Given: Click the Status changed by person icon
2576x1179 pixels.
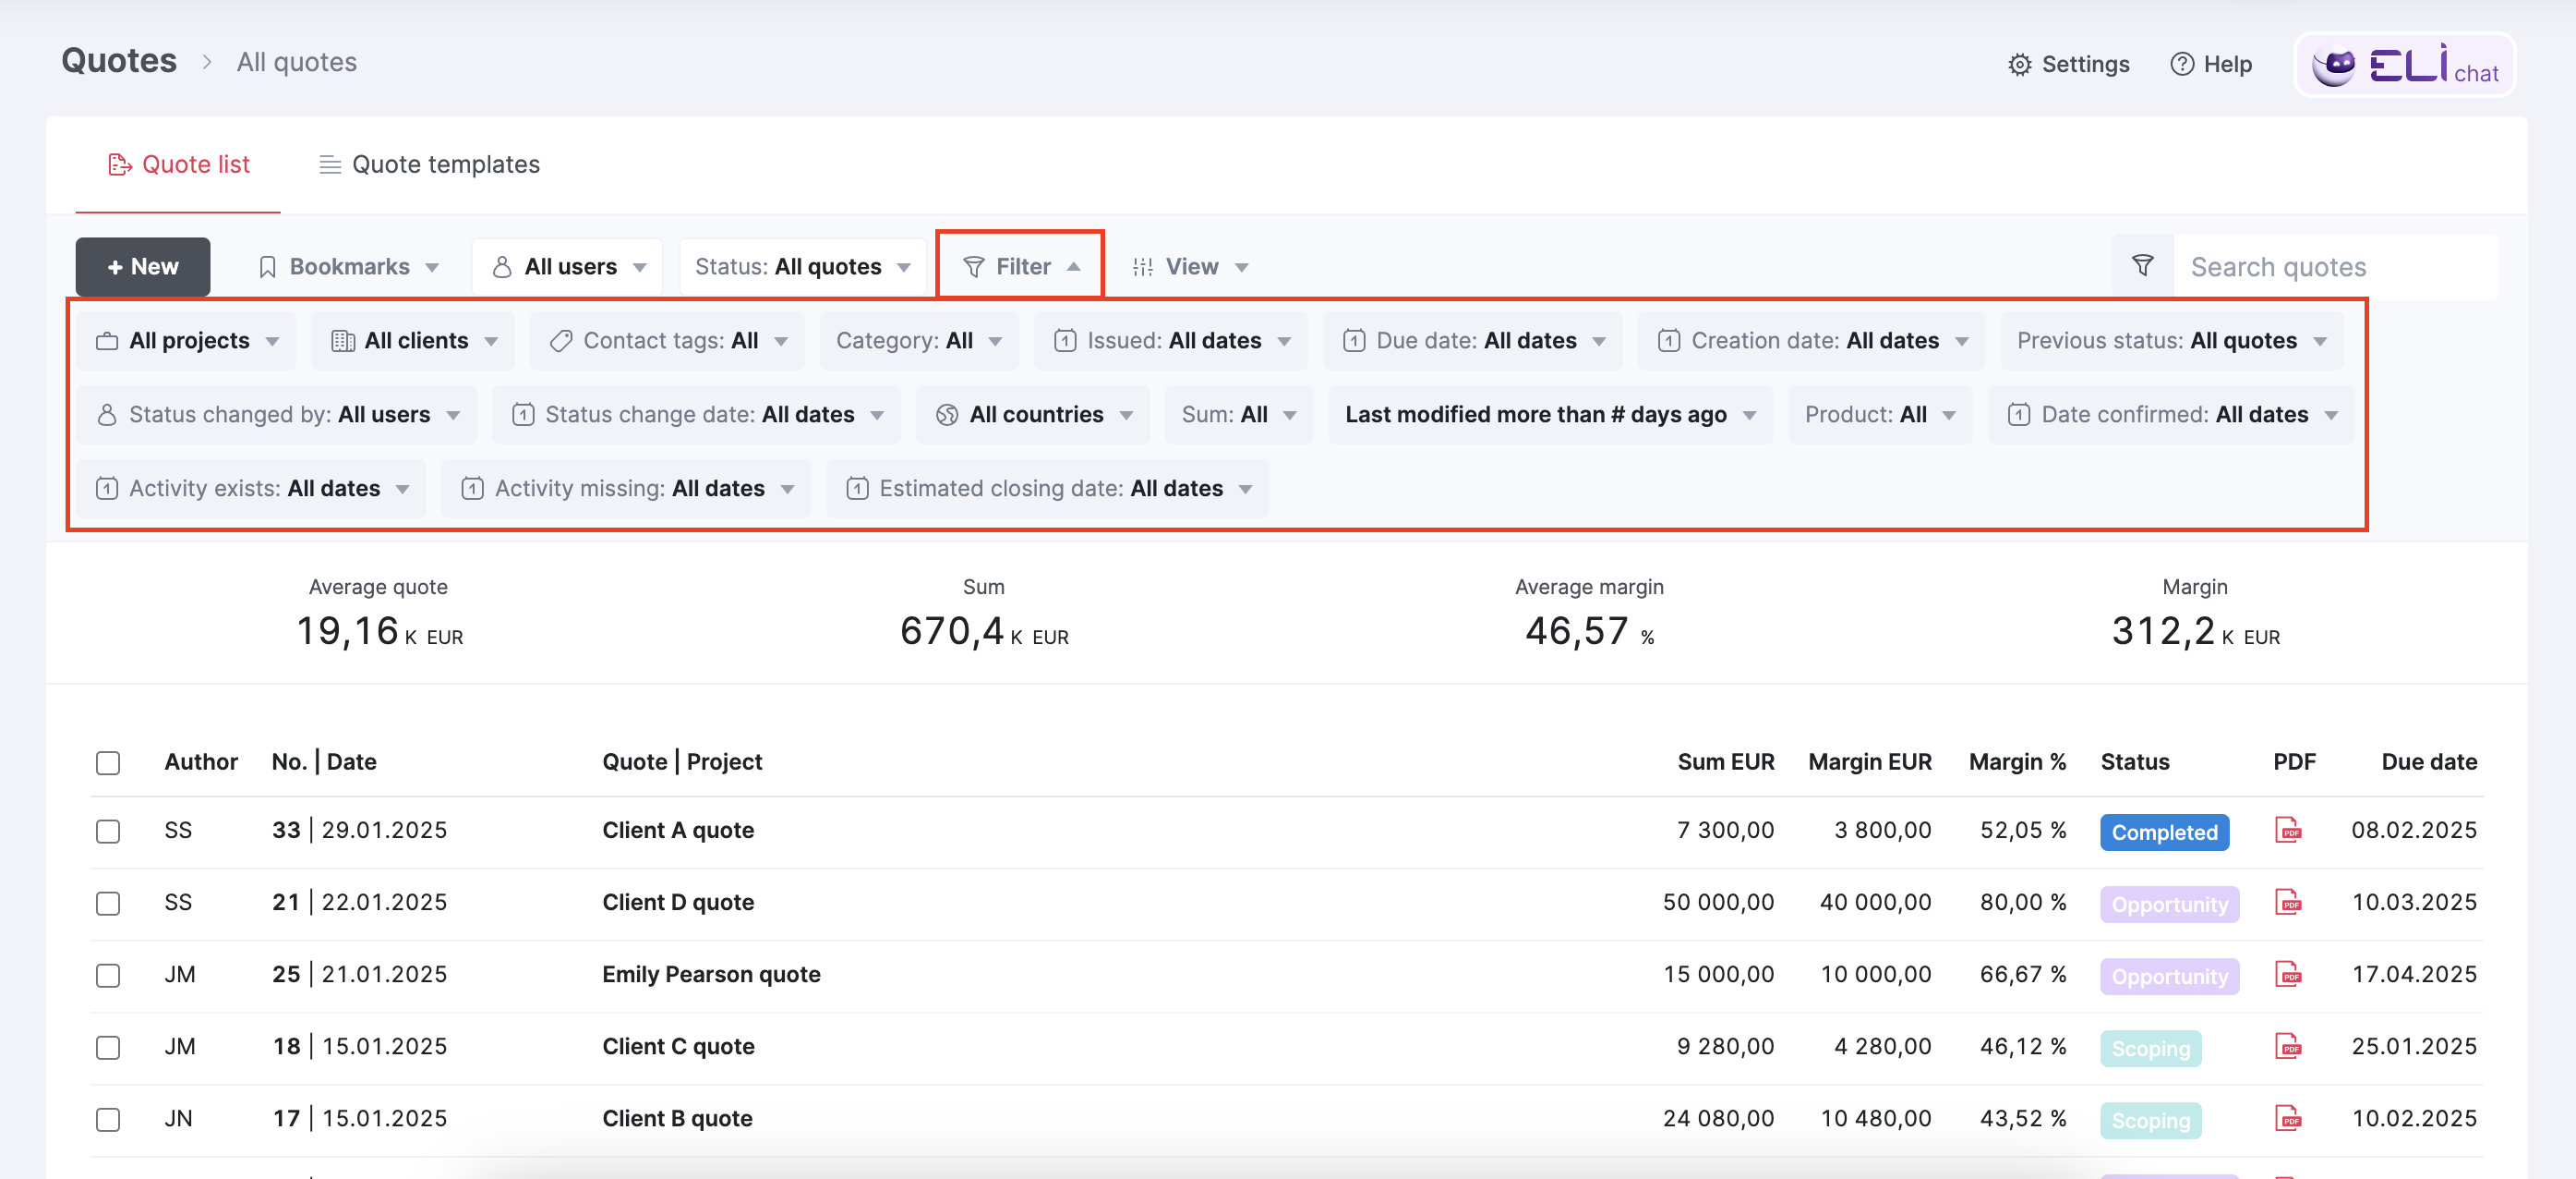Looking at the screenshot, I should pos(106,416).
